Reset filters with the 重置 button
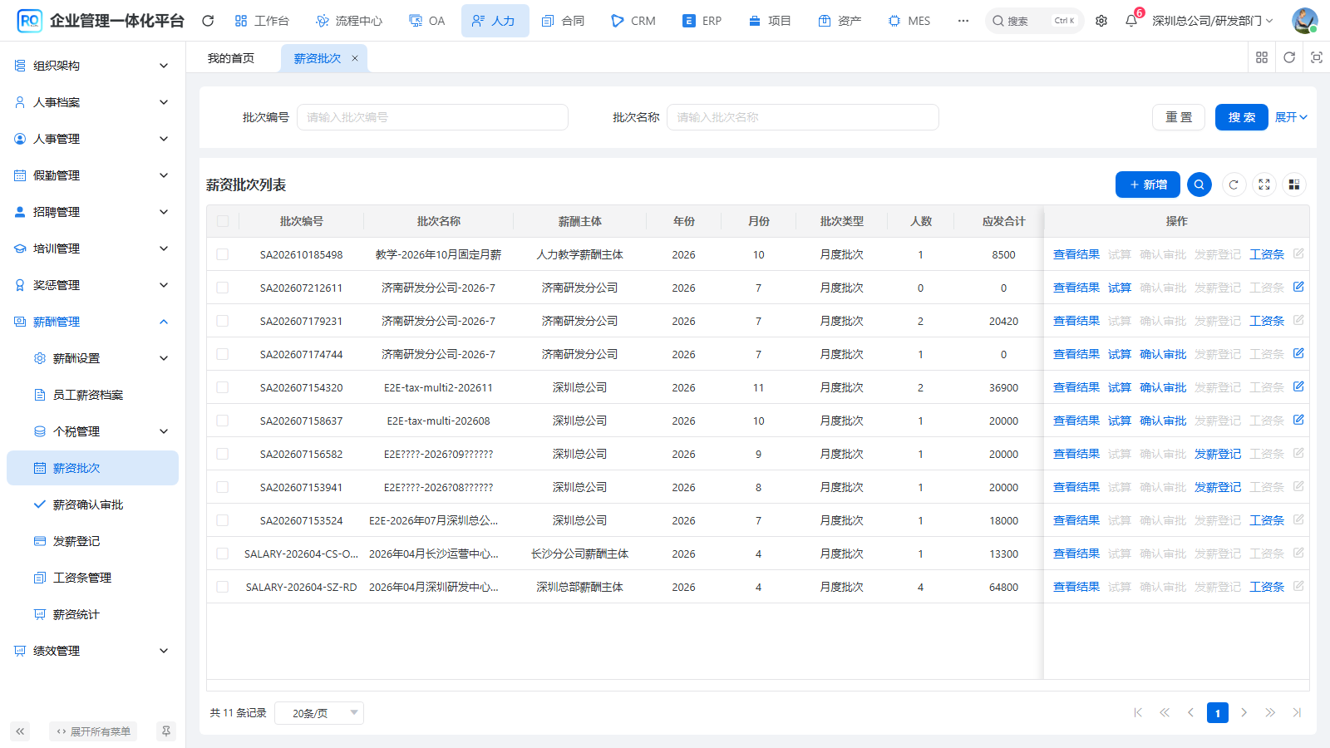The image size is (1330, 748). click(x=1179, y=117)
